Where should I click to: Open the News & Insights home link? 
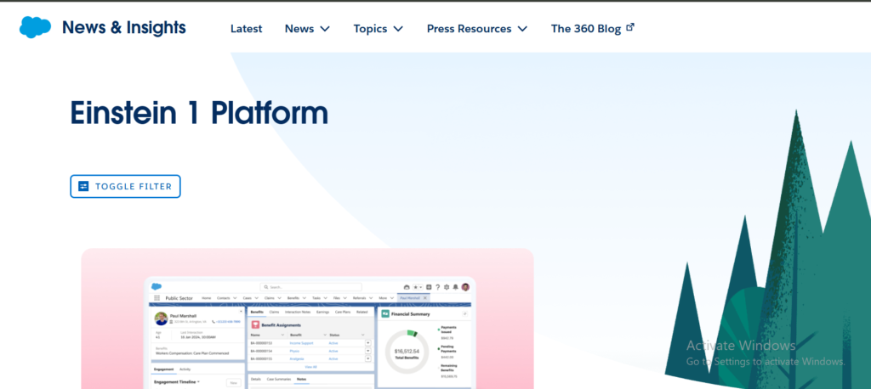(124, 28)
